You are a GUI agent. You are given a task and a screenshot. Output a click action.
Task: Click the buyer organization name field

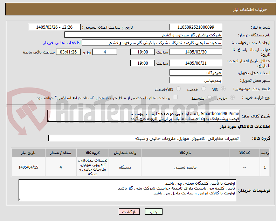[x=143, y=35]
